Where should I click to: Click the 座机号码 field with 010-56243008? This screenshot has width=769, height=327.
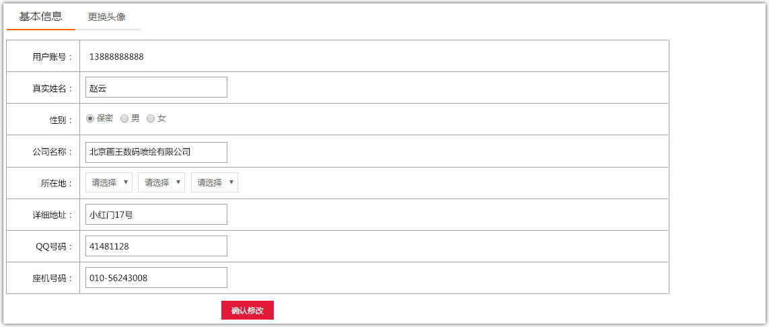[x=156, y=278]
